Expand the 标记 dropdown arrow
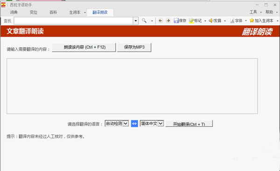 click(205, 21)
